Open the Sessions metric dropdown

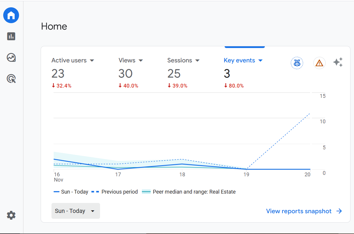coord(197,60)
